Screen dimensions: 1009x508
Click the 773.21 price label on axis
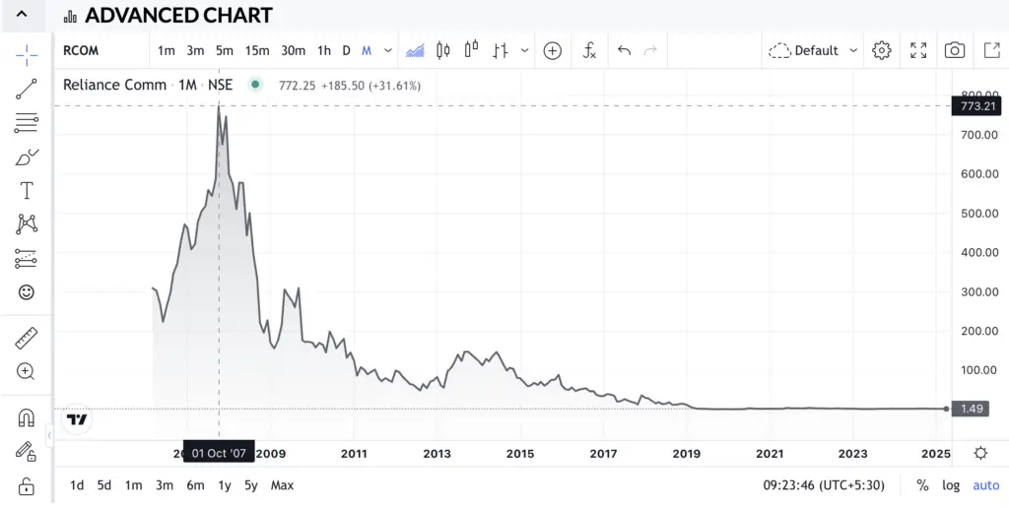click(975, 106)
